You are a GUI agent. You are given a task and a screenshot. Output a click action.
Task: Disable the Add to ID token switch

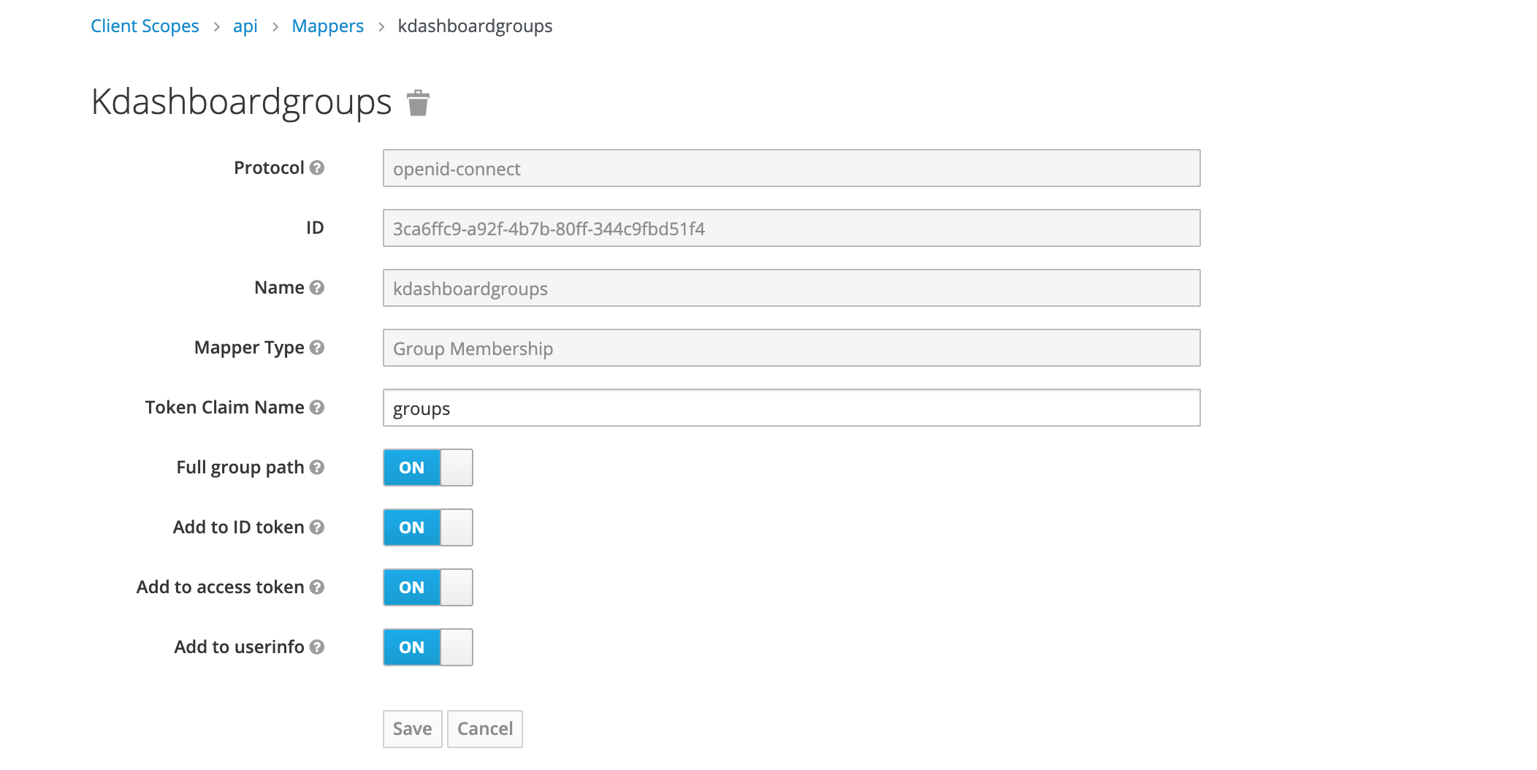[x=427, y=527]
